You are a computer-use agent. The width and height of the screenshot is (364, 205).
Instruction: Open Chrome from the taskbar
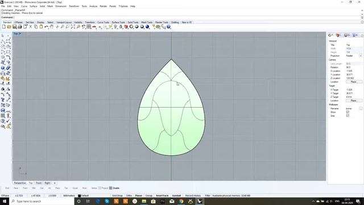coord(181,201)
